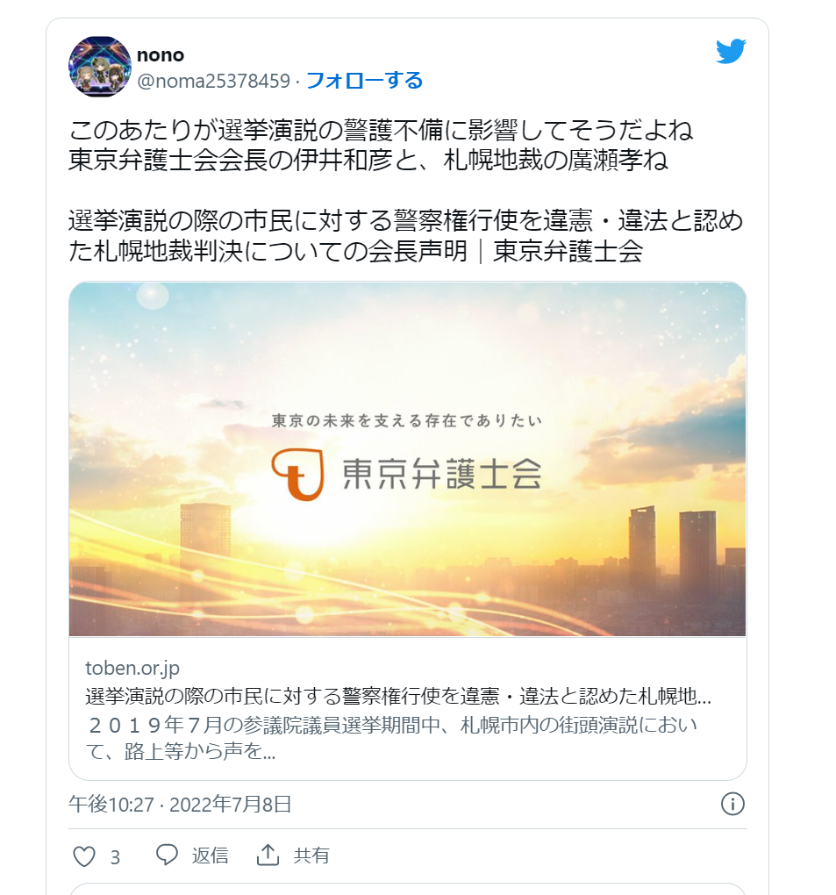Click the share upload arrow icon
The height and width of the screenshot is (895, 836).
click(268, 855)
